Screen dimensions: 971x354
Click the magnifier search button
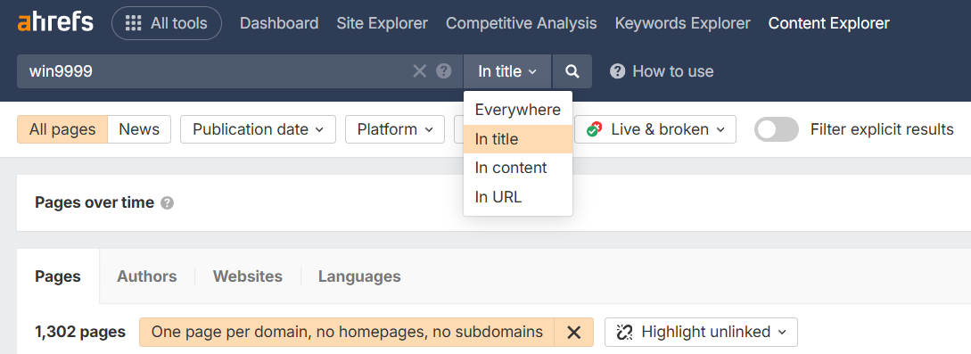pos(572,71)
